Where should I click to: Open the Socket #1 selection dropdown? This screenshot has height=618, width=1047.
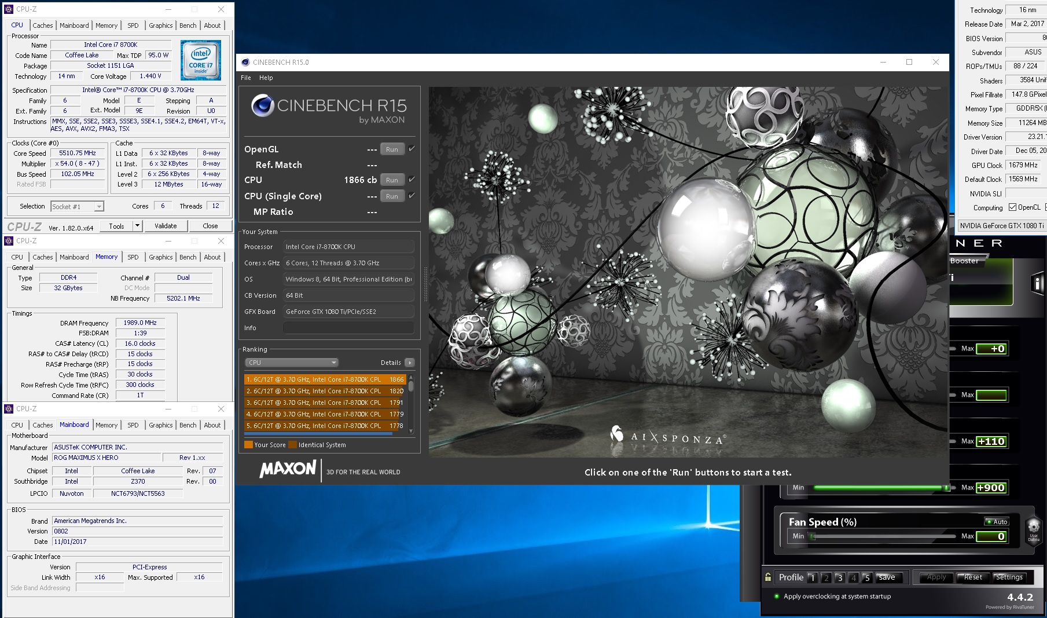(77, 206)
